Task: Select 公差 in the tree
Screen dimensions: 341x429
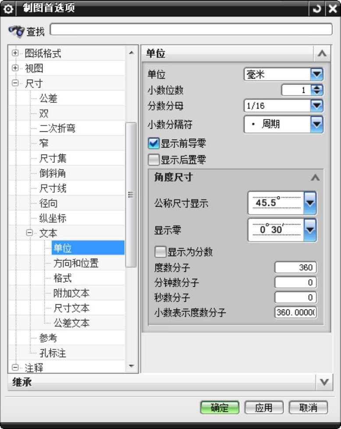Action: click(48, 98)
